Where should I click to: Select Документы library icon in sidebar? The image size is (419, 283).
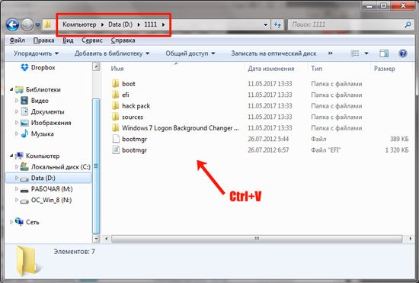[x=24, y=111]
